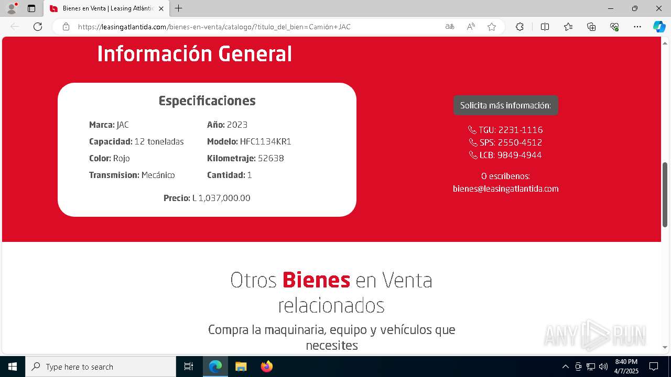The height and width of the screenshot is (377, 671).
Task: Click the bienes@leasingatlantida.com email link
Action: [506, 188]
